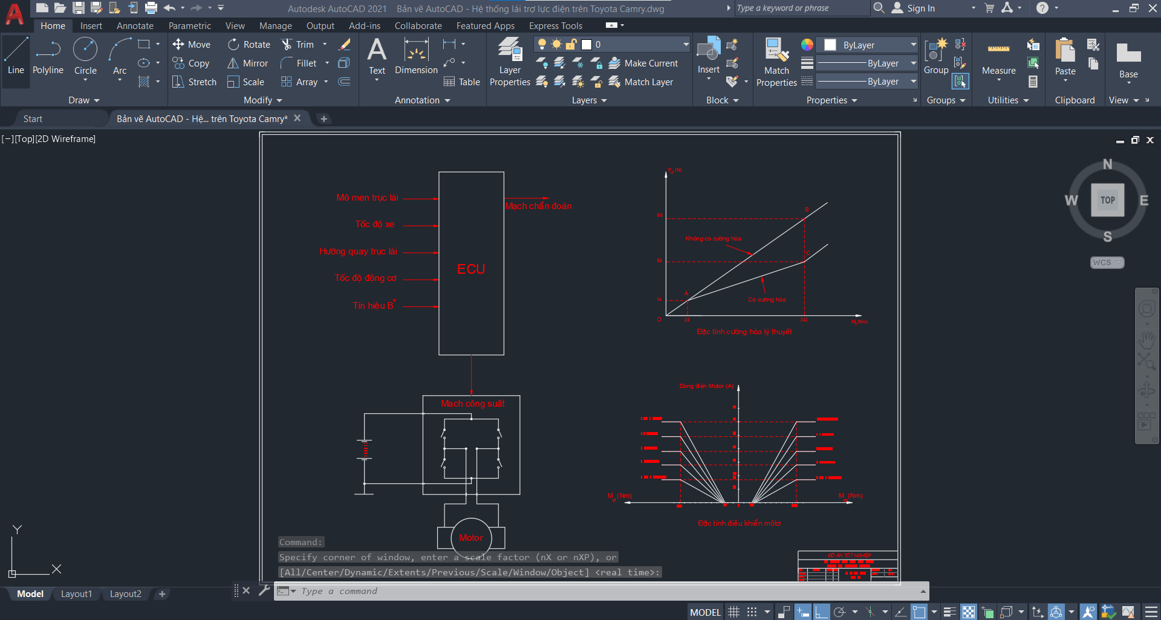Click Make Current layer button
The width and height of the screenshot is (1161, 620).
click(643, 63)
